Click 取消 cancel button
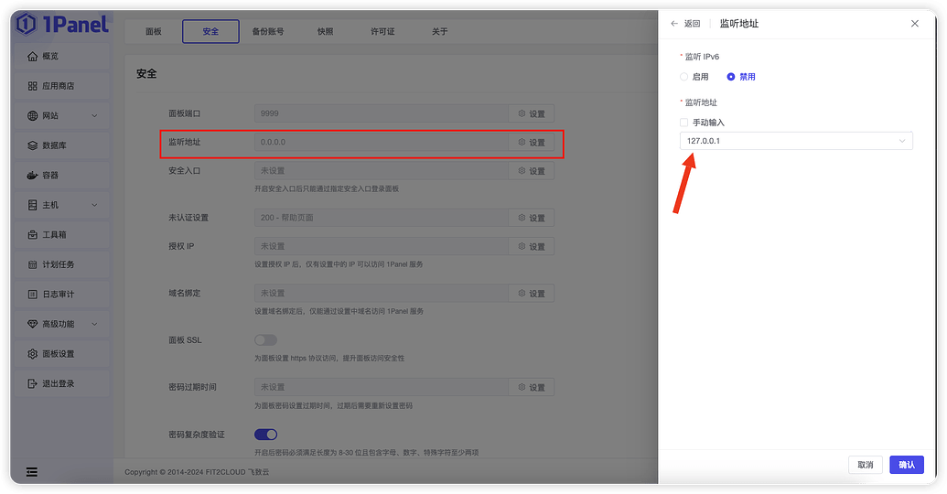Image resolution: width=947 pixels, height=494 pixels. click(x=866, y=465)
